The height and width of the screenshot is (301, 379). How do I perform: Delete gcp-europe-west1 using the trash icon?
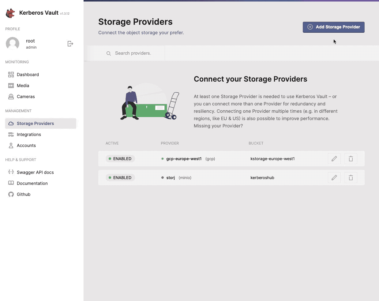coord(351,158)
